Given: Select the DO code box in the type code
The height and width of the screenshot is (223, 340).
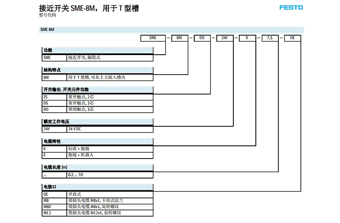Looking at the screenshot, I should pos(202,38).
